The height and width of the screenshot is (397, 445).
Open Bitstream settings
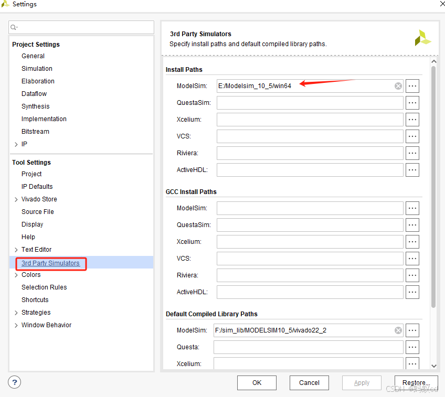tap(36, 132)
